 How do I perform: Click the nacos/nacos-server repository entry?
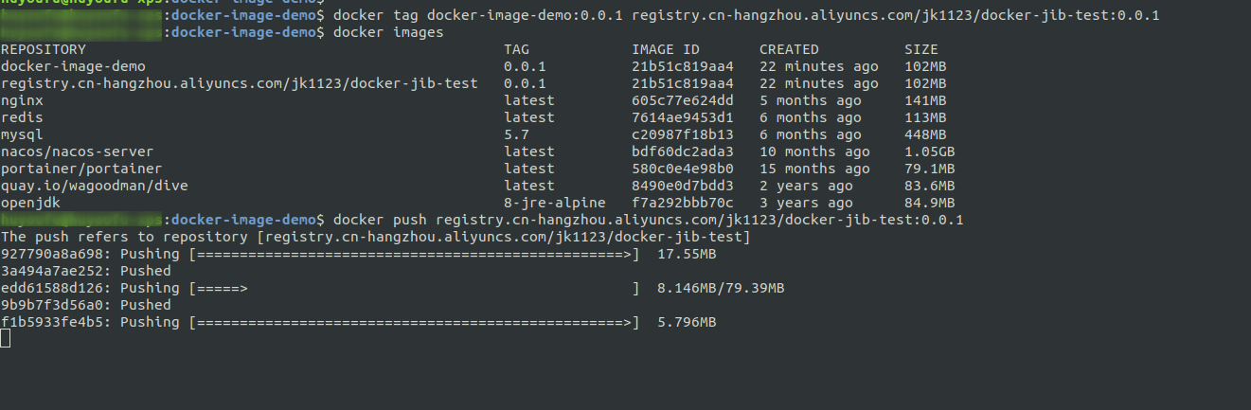tap(77, 152)
